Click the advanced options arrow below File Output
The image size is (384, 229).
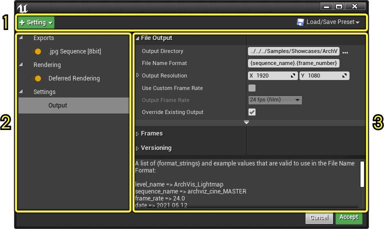[246, 122]
